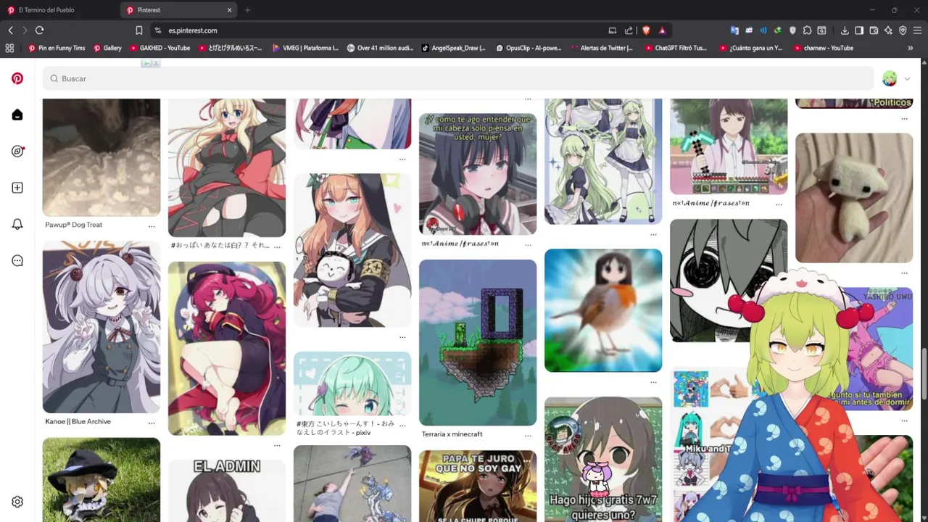Open the Hago hijos gratis meme pin
The width and height of the screenshot is (928, 522).
[x=603, y=460]
